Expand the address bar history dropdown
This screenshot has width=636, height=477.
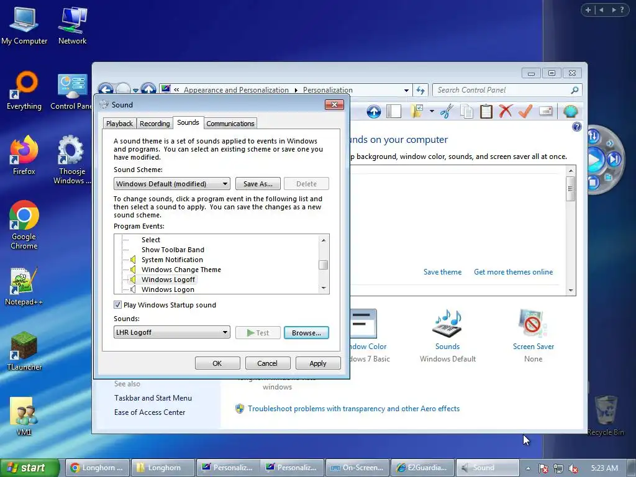pos(406,91)
